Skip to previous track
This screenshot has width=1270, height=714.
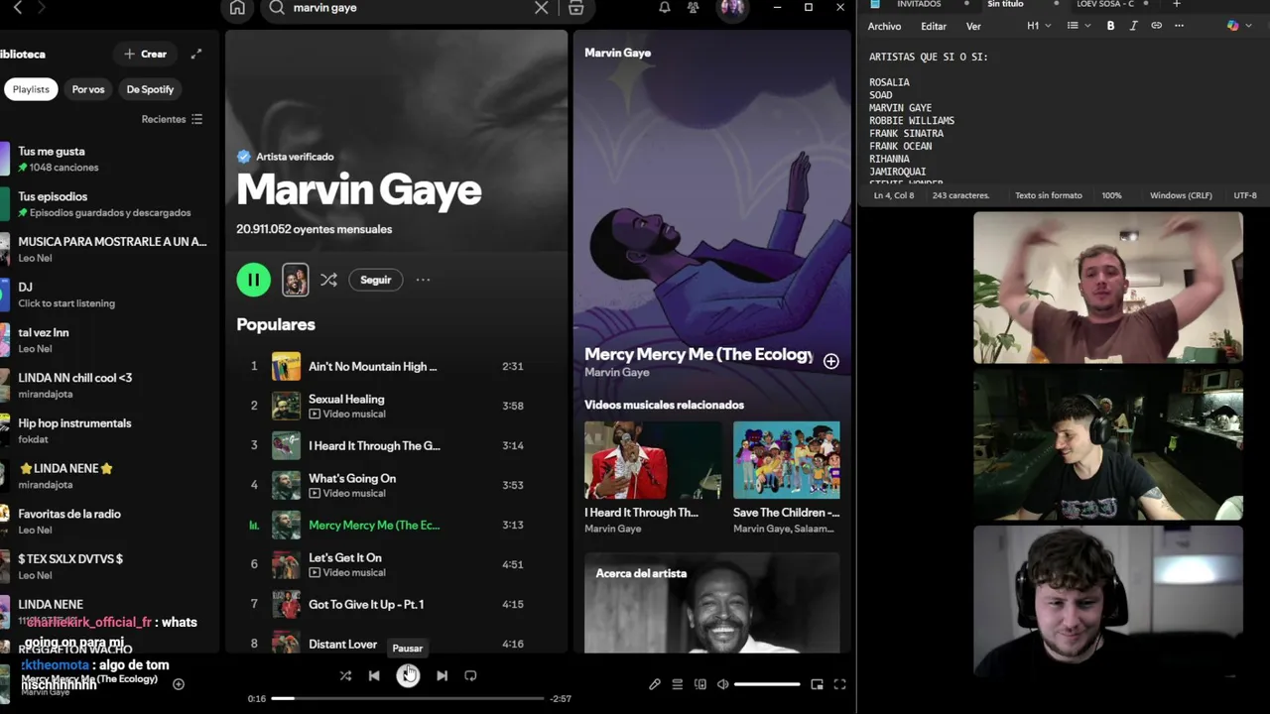[x=374, y=675]
